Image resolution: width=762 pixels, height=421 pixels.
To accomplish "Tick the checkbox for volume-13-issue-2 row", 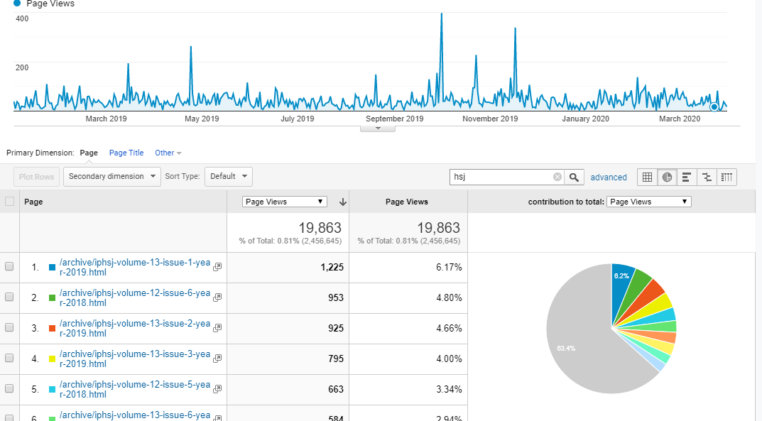I will click(x=9, y=328).
